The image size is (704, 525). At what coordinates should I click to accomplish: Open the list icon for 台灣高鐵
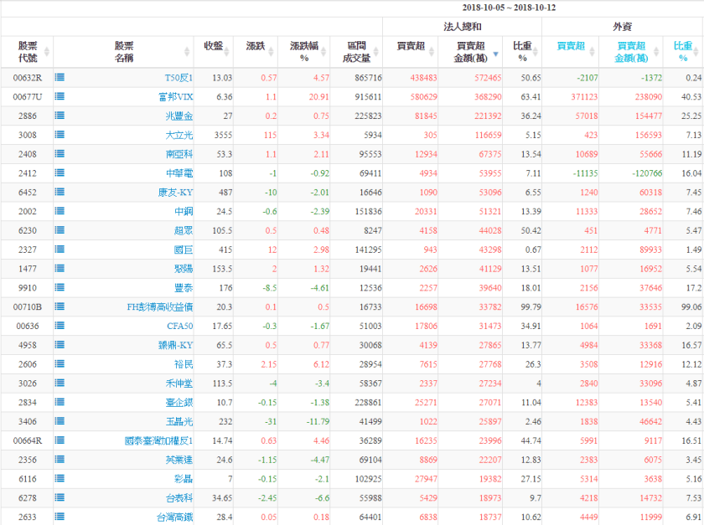click(x=60, y=517)
